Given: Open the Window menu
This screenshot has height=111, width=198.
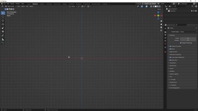Looking at the screenshot, I should click(x=18, y=4).
